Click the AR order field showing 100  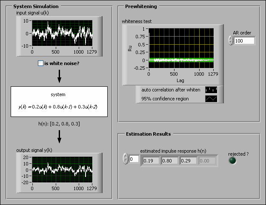(244, 41)
